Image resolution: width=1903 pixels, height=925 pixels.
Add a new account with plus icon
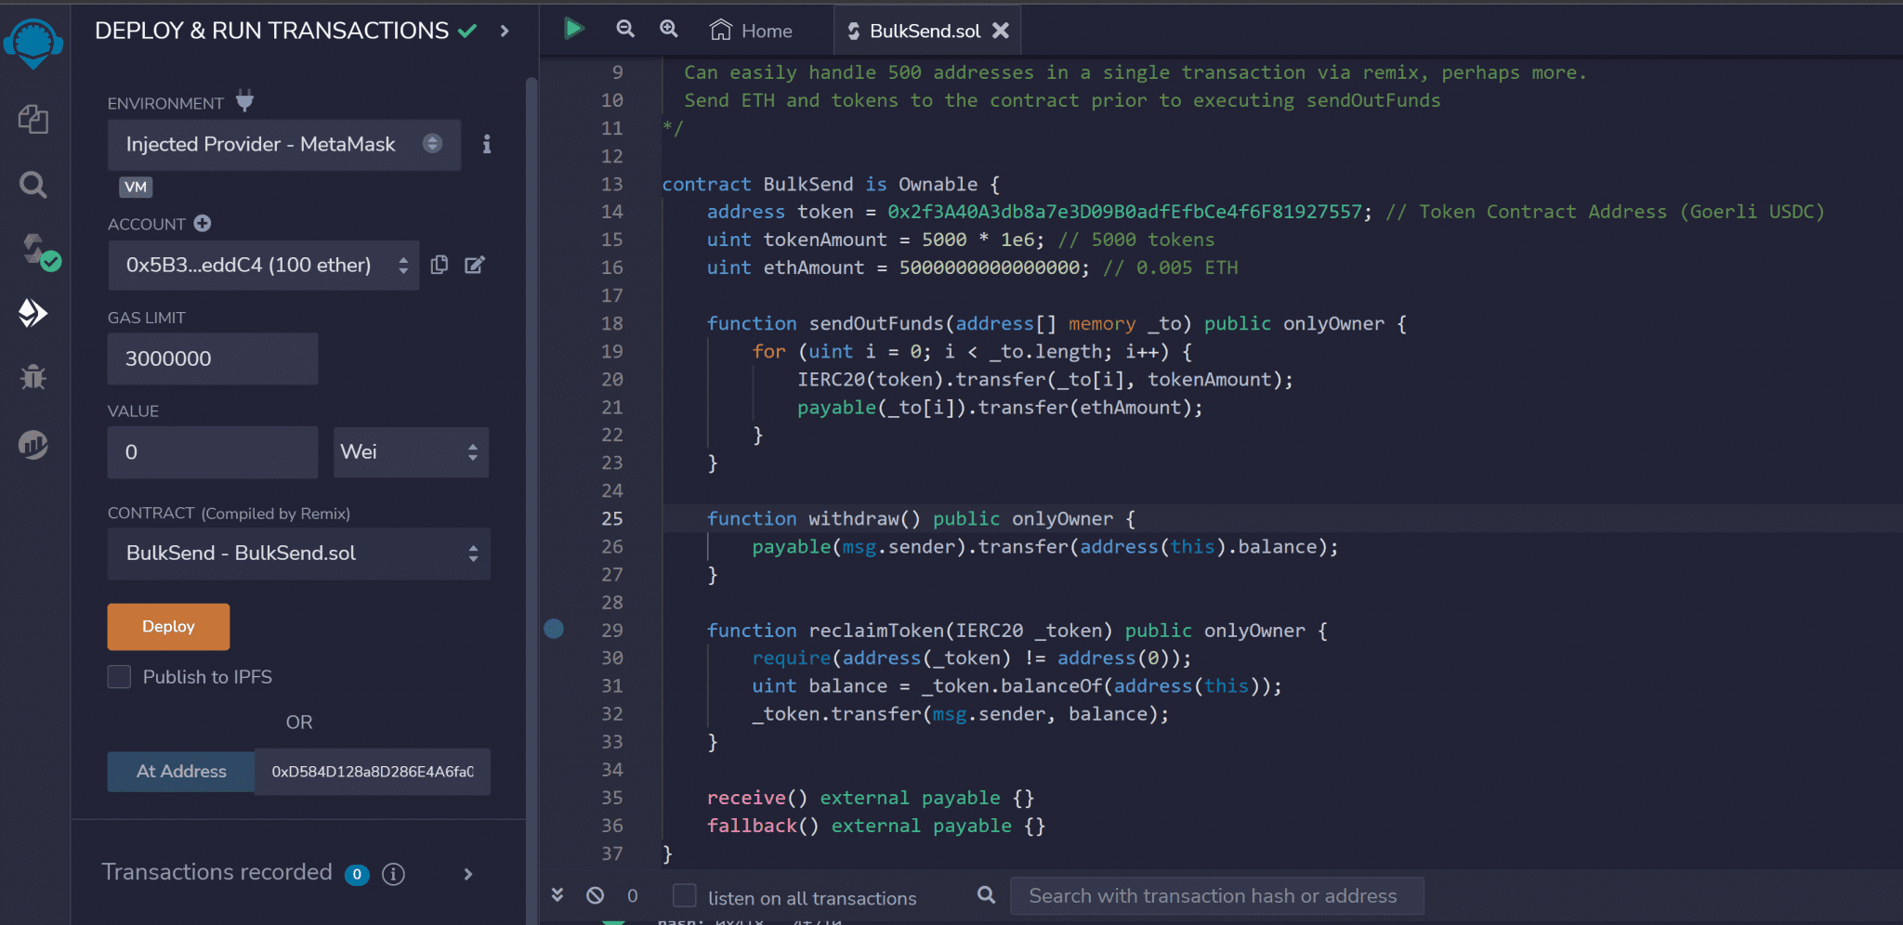(x=203, y=224)
